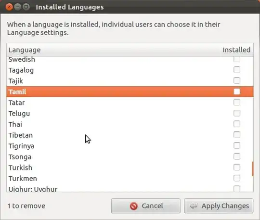Maximize the Installed Languages dialog
The image size is (260, 220).
[26, 7]
